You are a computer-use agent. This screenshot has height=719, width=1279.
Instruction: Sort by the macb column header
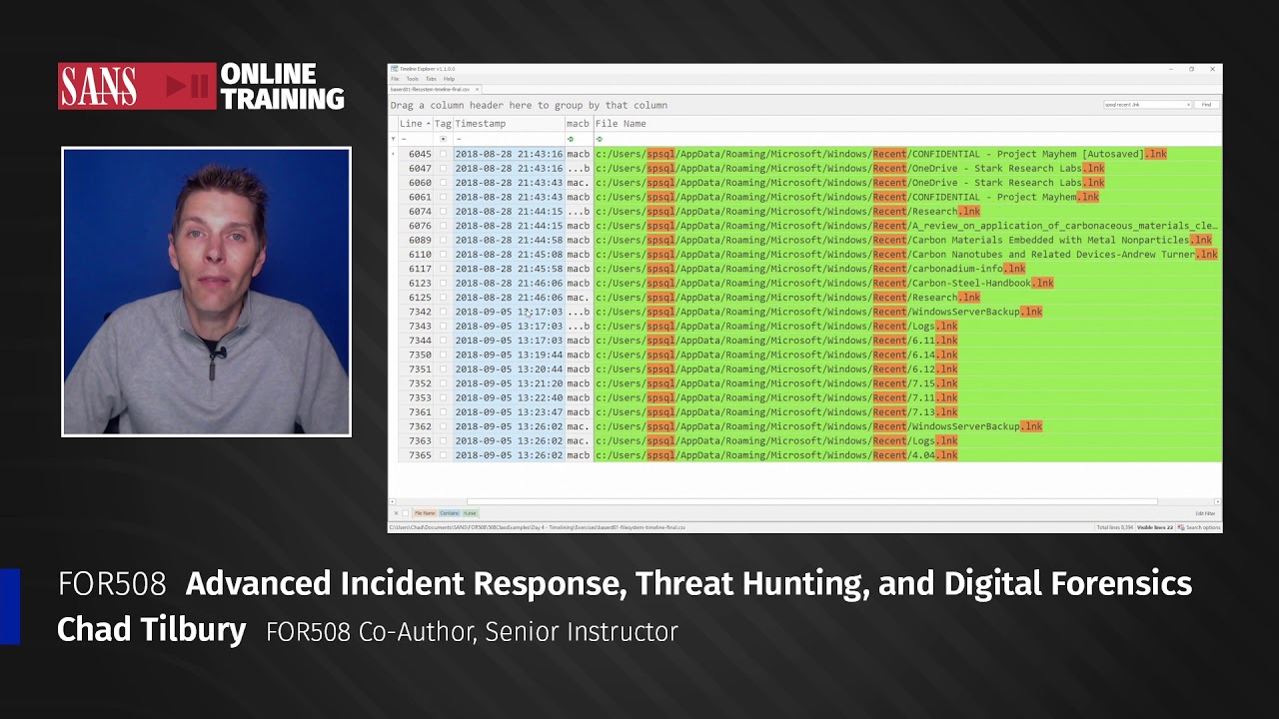(x=579, y=124)
